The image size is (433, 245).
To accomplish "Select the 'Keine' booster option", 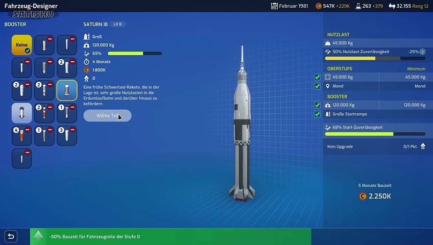I will (x=22, y=45).
